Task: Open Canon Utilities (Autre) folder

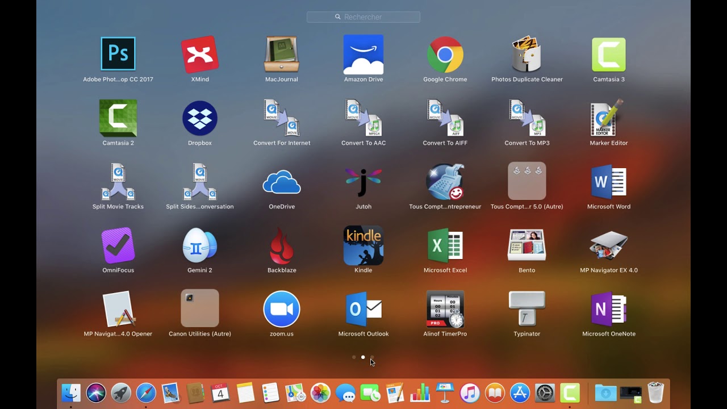Action: (200, 308)
